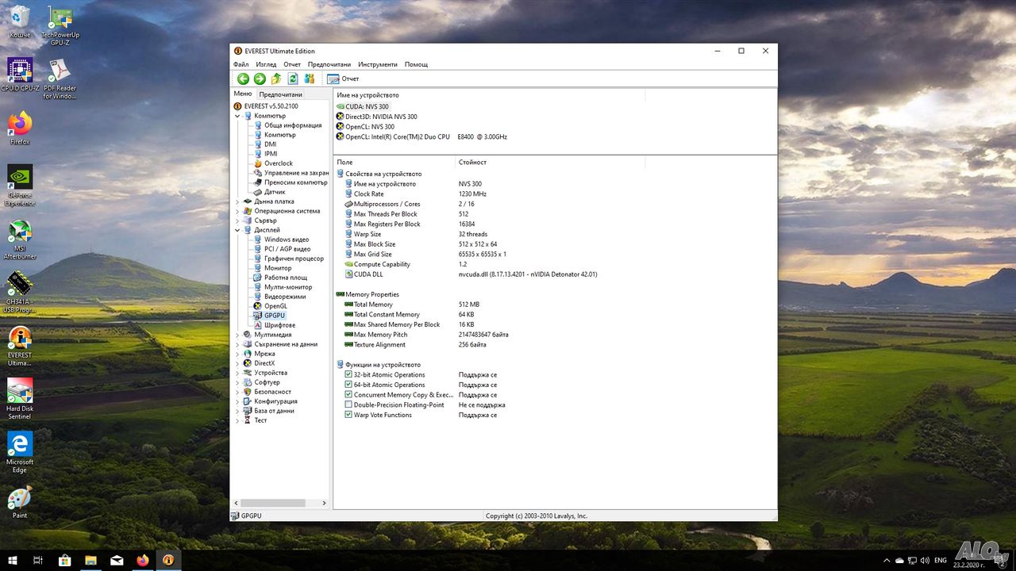This screenshot has height=571, width=1016.
Task: Open the Файл menu
Action: tap(241, 64)
